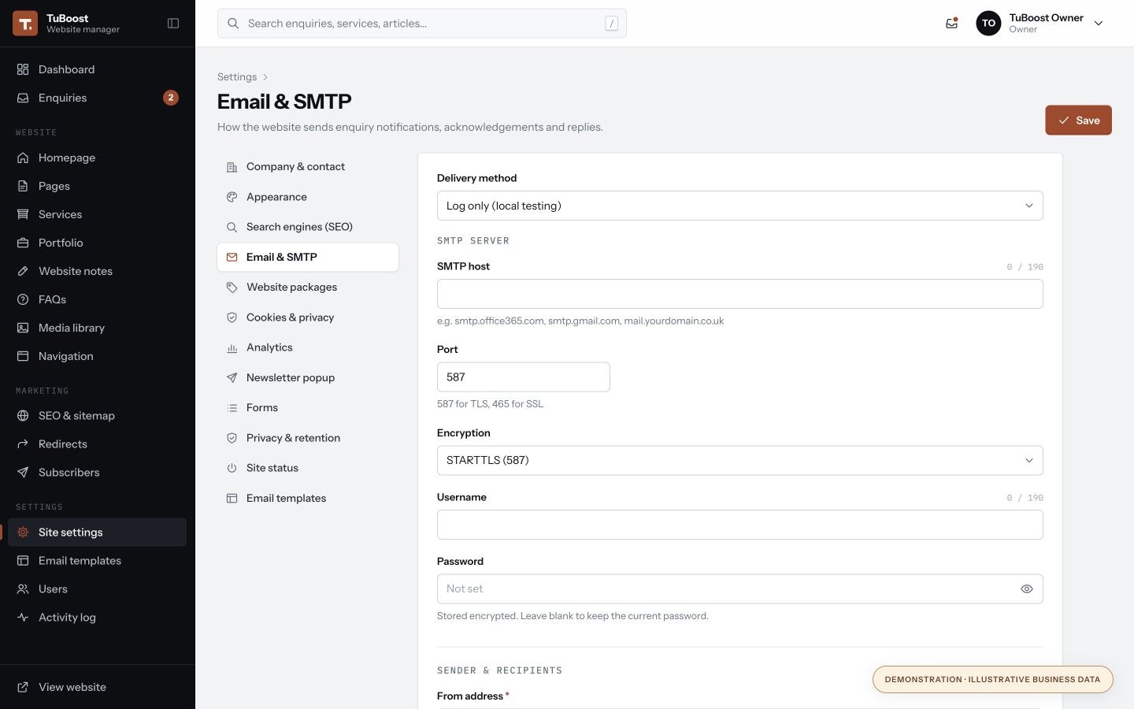
Task: Click the View website external link icon
Action: (23, 687)
